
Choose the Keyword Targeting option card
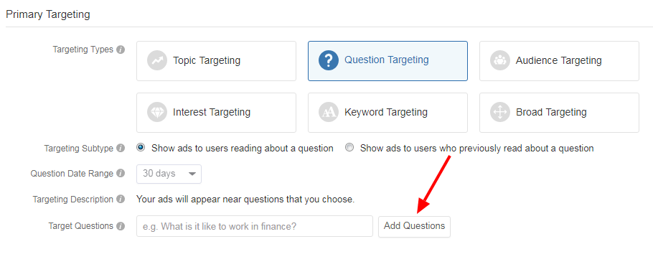click(x=387, y=113)
